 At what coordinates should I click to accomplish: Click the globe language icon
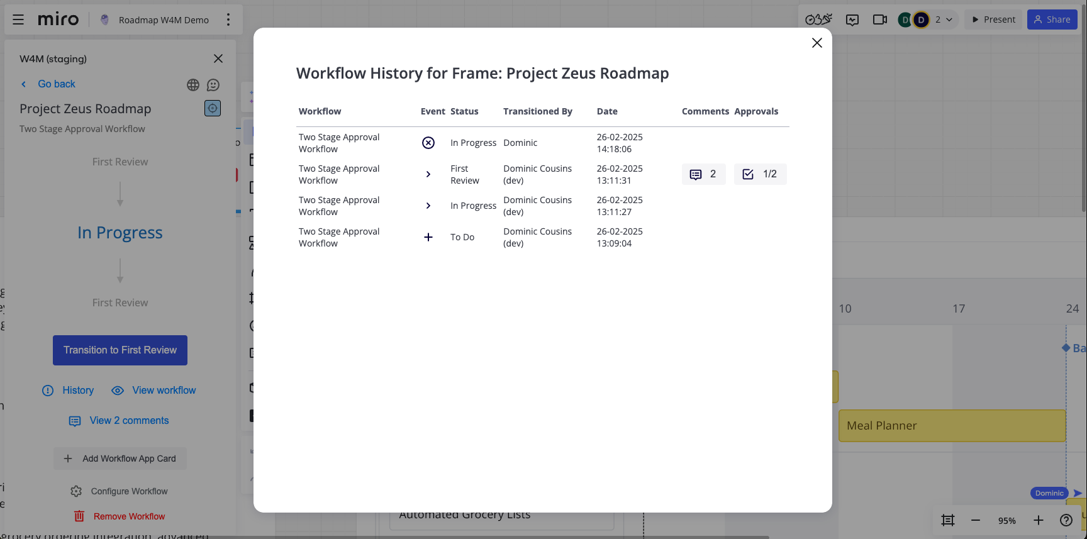click(x=193, y=85)
